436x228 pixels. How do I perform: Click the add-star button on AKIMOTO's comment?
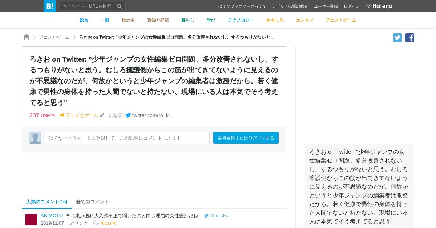pos(96,223)
